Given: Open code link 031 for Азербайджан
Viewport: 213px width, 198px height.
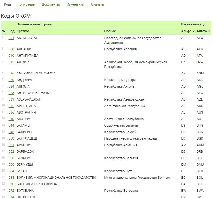Looking at the screenshot, I should [11, 99].
